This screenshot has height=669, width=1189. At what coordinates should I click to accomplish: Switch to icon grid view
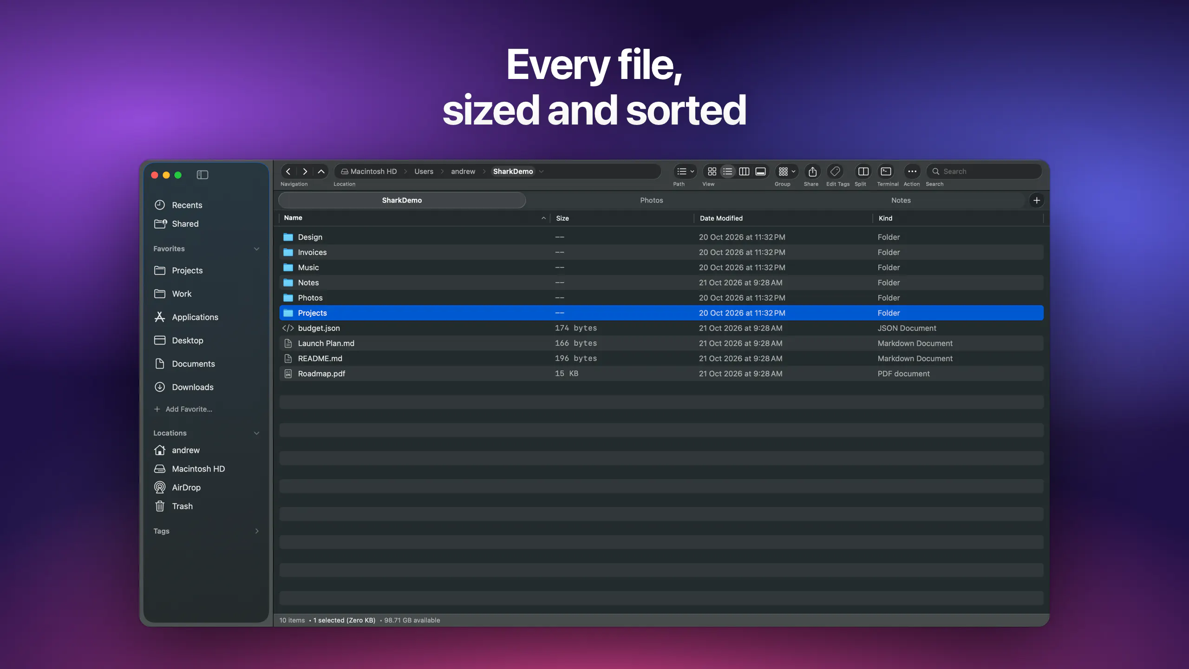coord(712,171)
